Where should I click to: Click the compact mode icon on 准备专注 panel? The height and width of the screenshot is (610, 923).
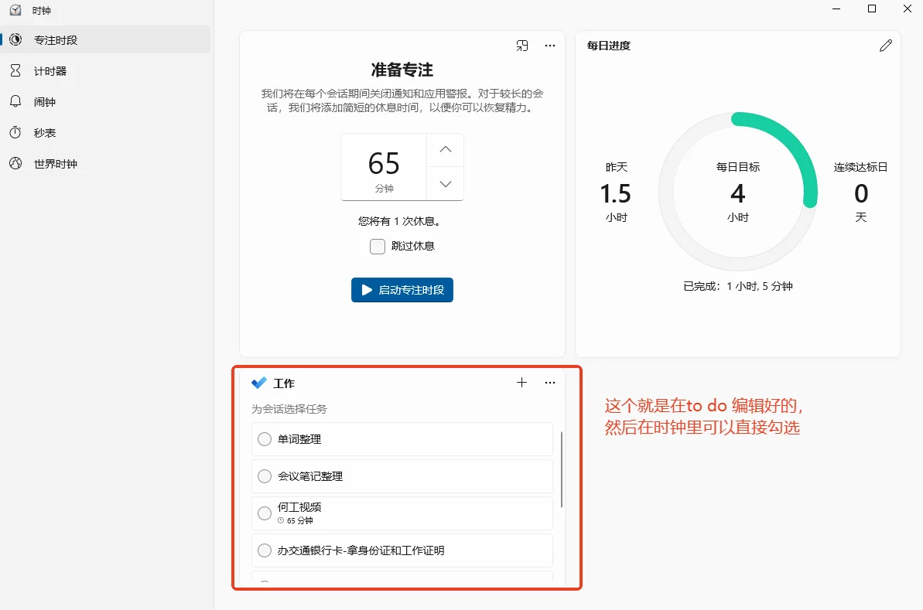(x=522, y=46)
